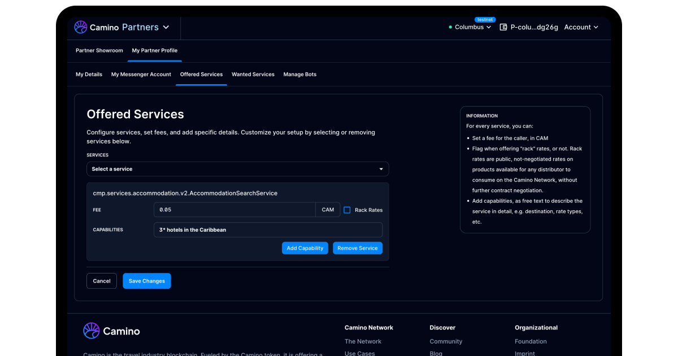Click the INFORMATION panel heading
This screenshot has height=356, width=678.
point(482,116)
